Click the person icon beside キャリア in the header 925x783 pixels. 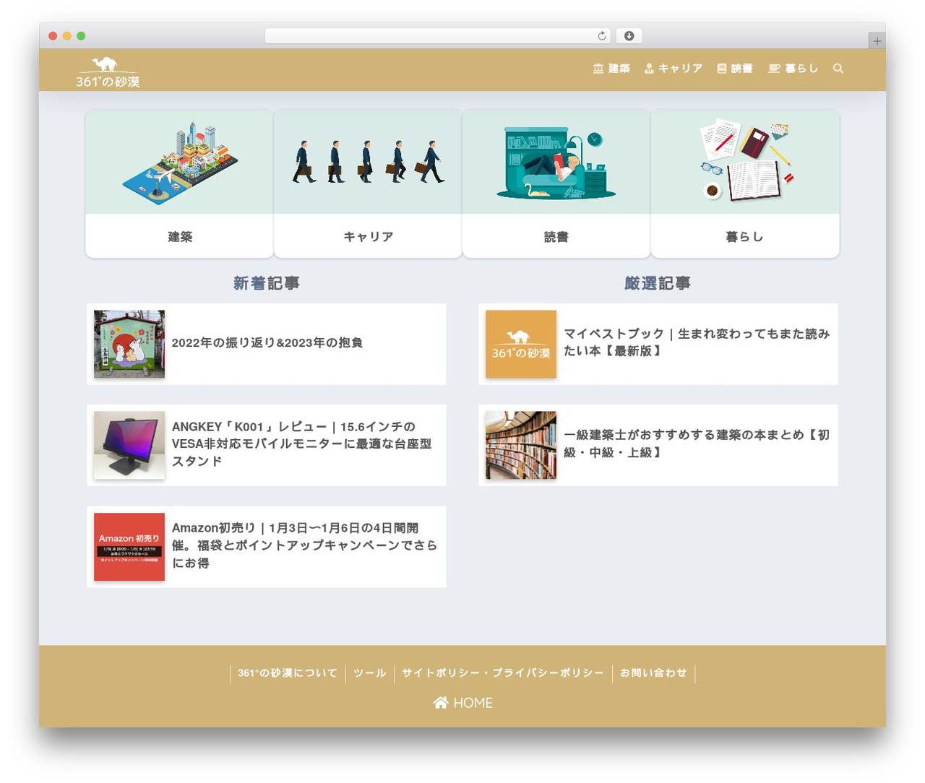click(x=649, y=69)
